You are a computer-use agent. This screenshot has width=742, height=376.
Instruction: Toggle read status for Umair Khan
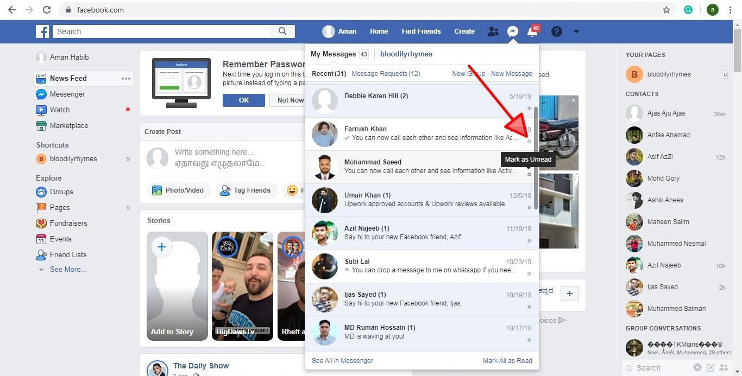(529, 208)
